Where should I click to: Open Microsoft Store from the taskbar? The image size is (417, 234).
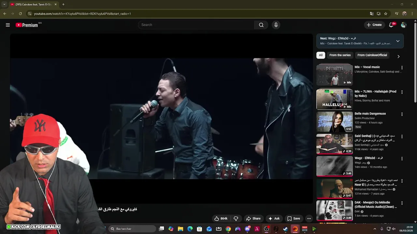click(199, 229)
